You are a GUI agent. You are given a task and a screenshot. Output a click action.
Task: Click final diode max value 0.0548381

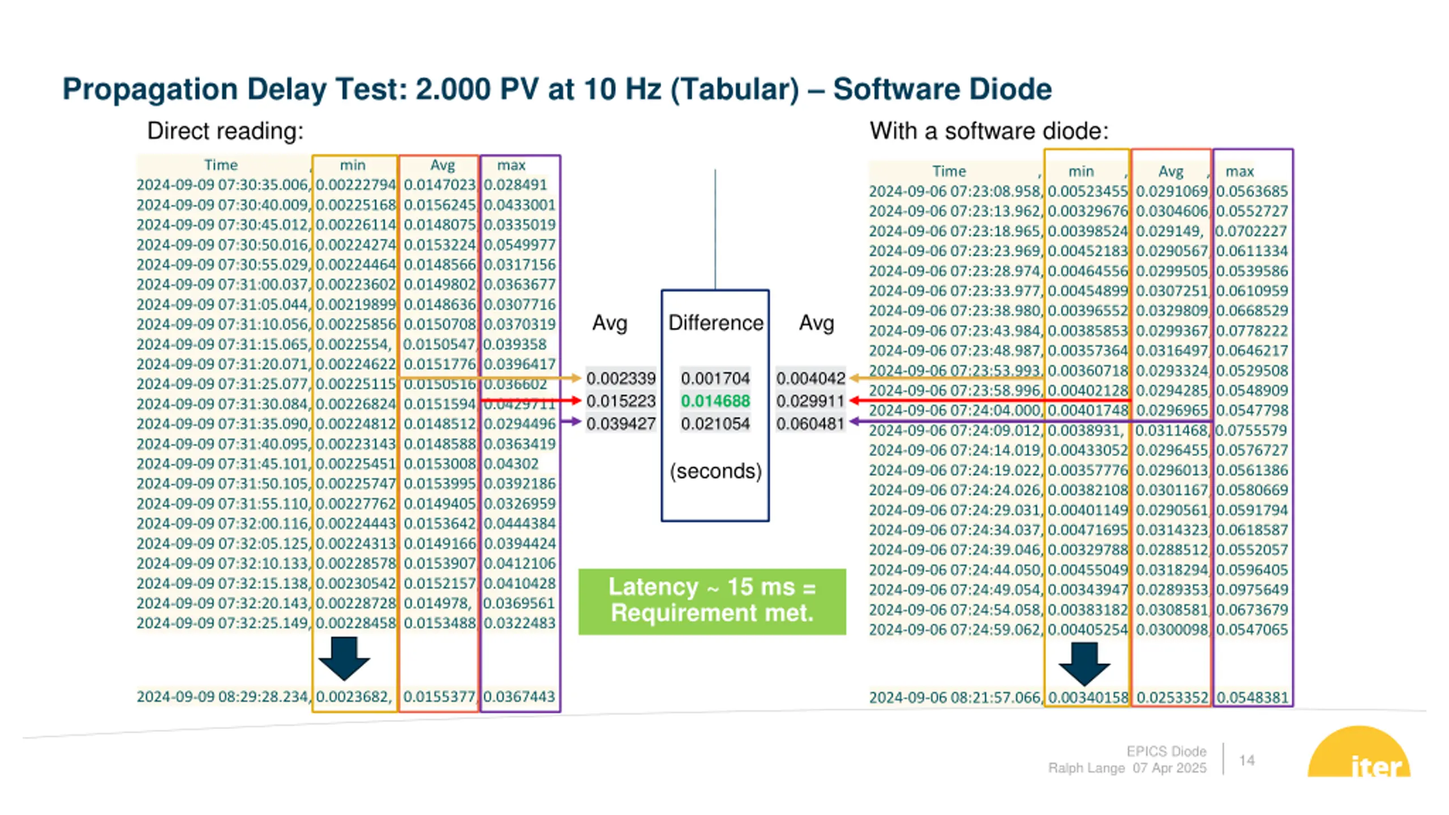(1252, 697)
